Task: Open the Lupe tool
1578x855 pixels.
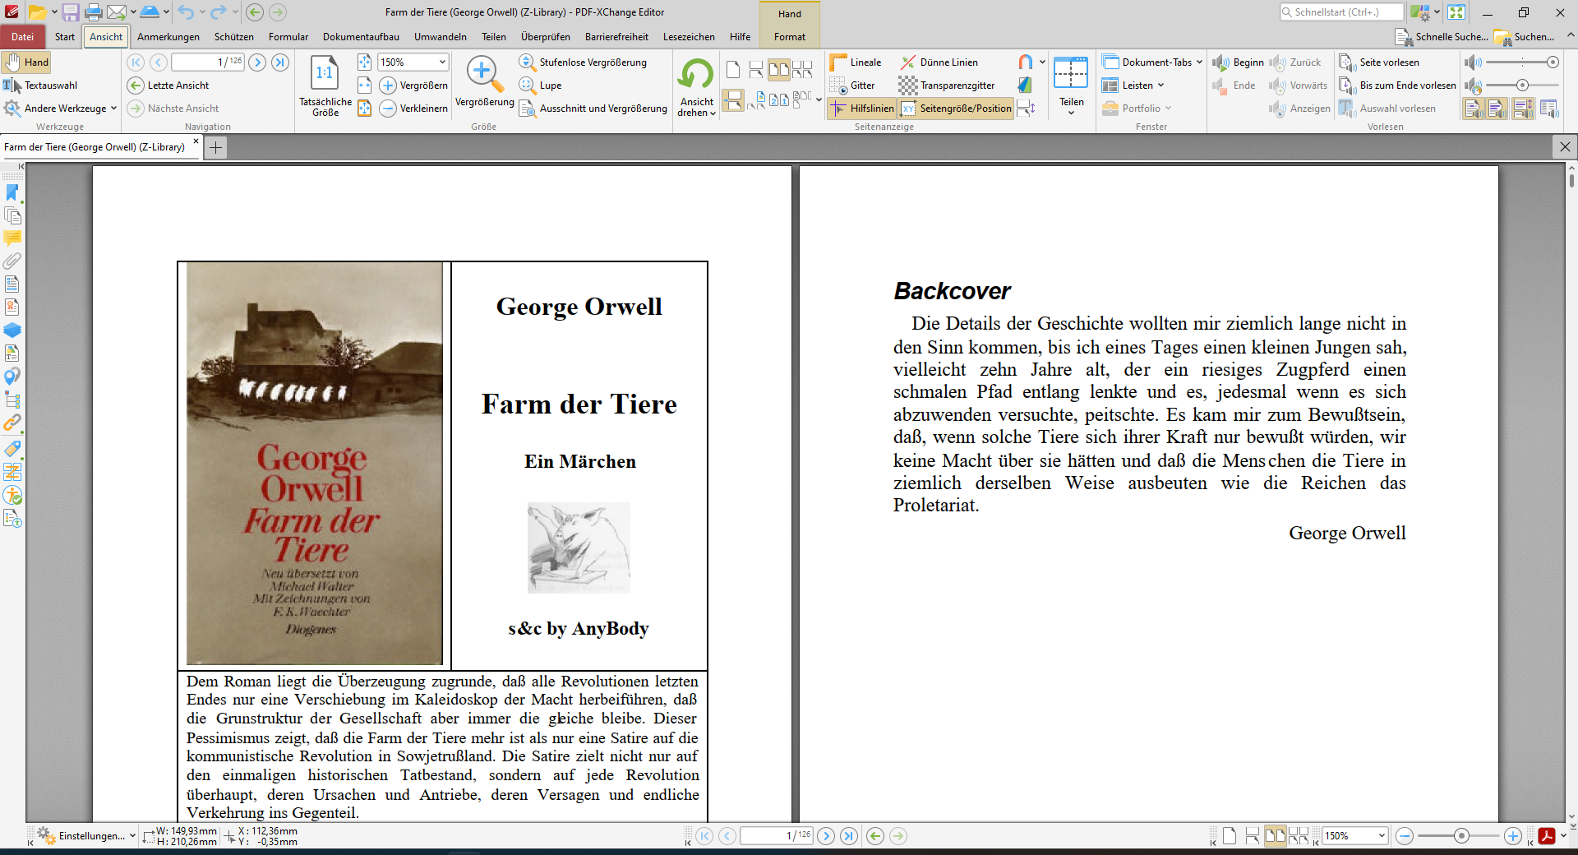Action: (541, 85)
